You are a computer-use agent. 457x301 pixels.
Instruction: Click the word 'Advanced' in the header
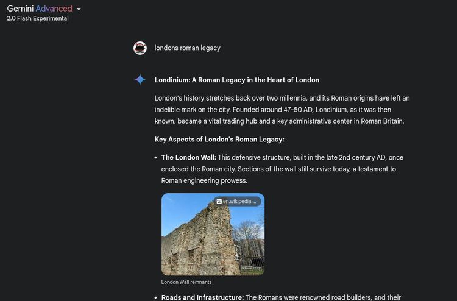pyautogui.click(x=54, y=9)
